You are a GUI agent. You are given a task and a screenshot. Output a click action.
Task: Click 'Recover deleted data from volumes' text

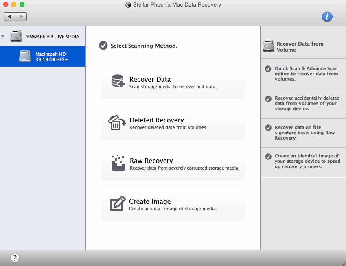[x=169, y=127]
